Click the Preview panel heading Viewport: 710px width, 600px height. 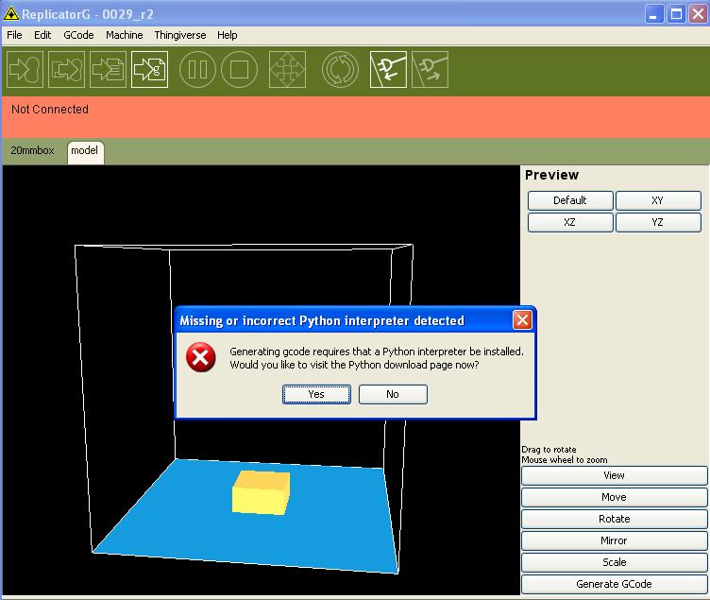click(x=551, y=175)
